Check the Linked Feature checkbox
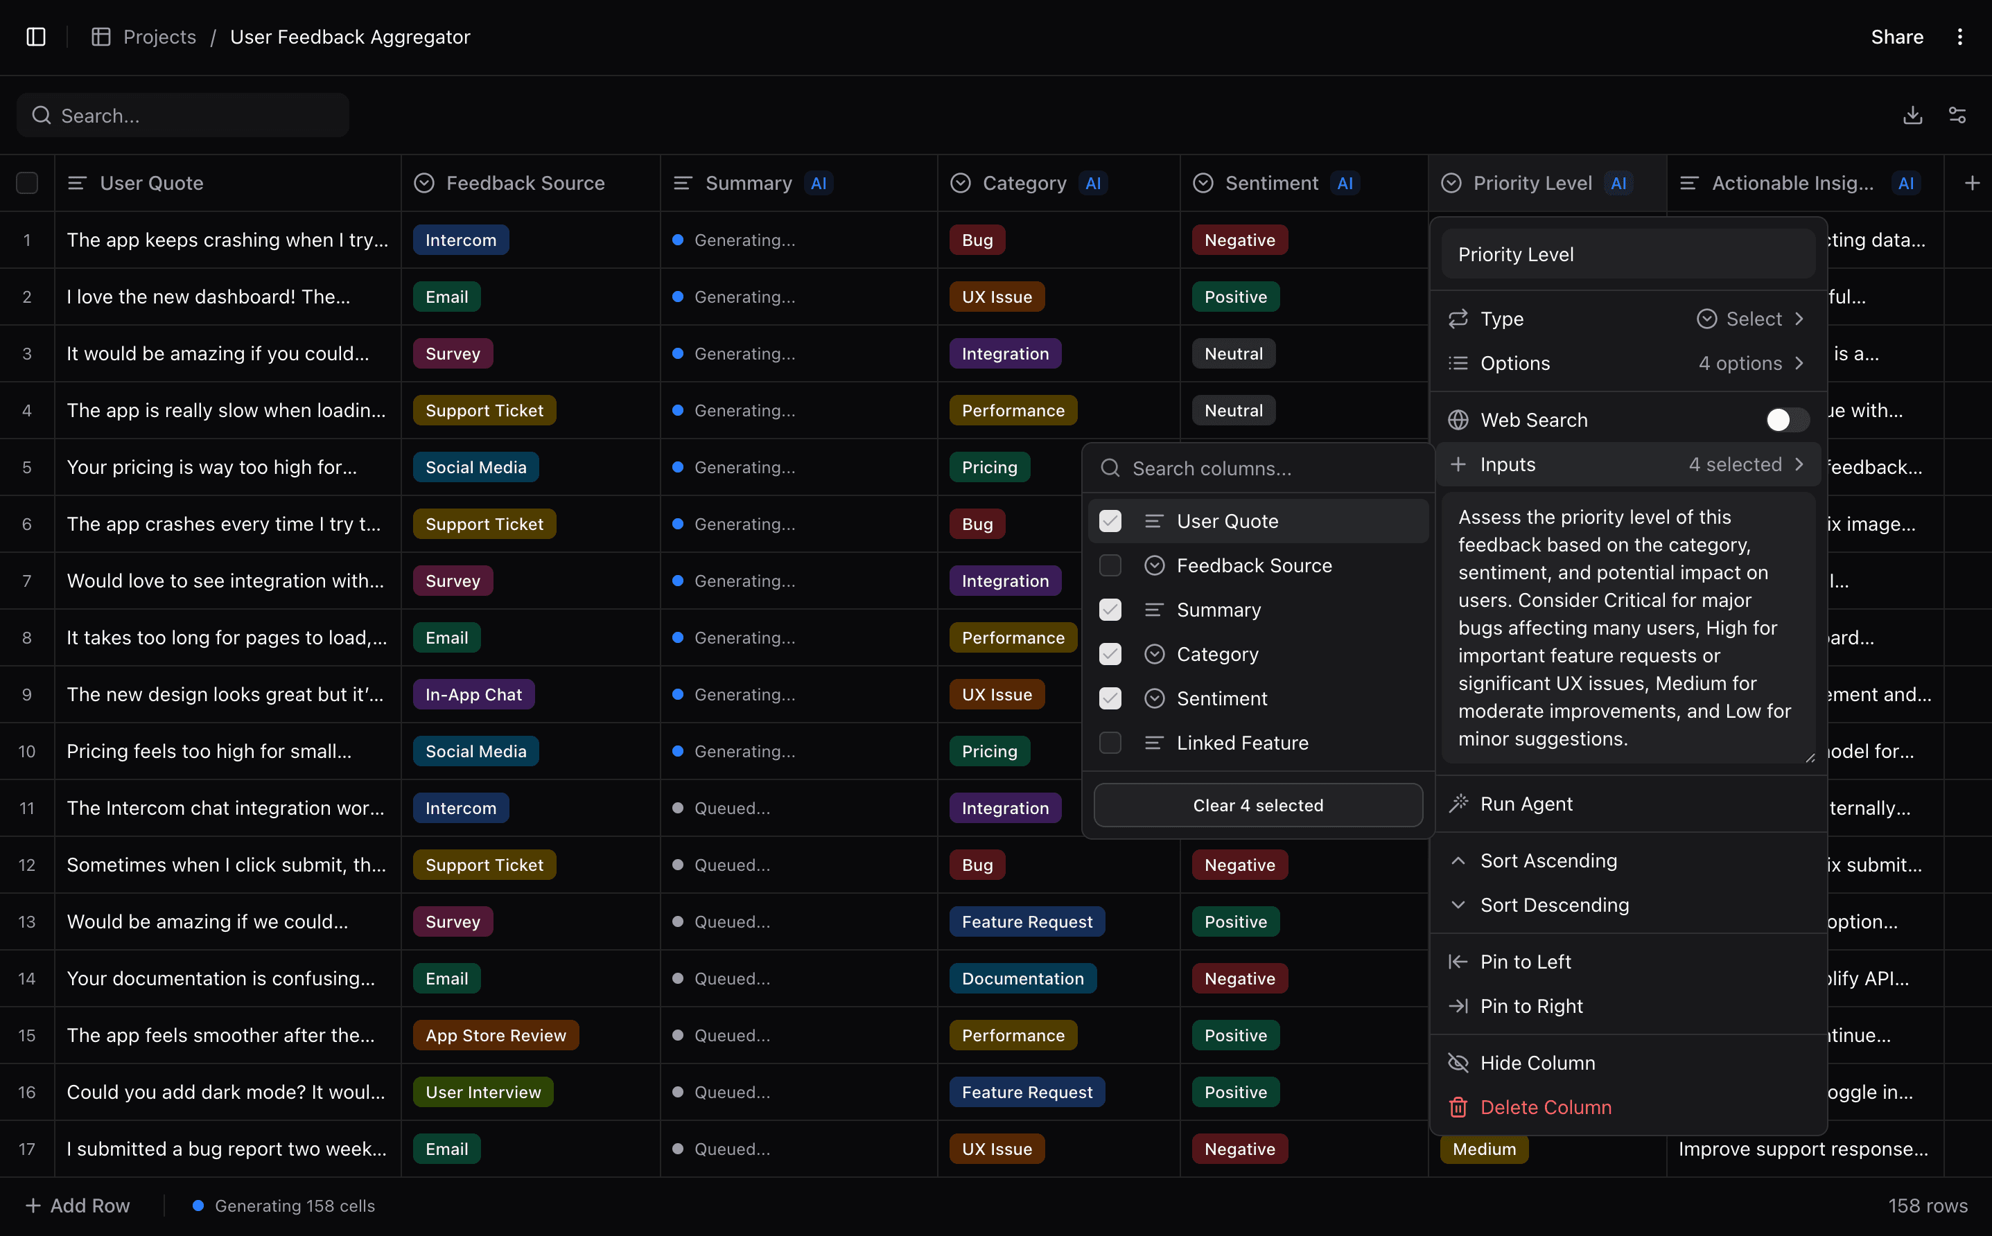1992x1236 pixels. click(x=1110, y=743)
